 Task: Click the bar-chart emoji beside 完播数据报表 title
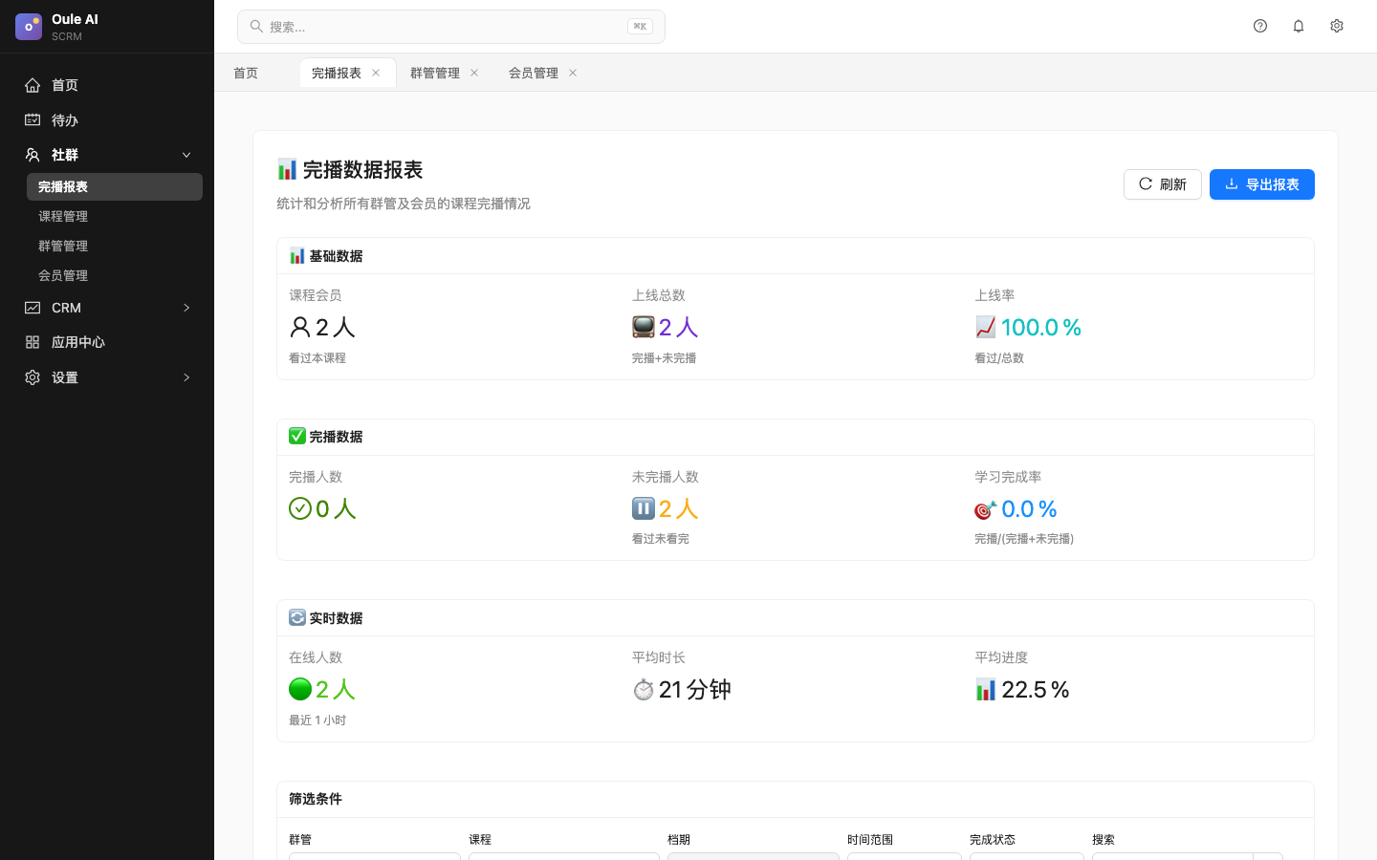[287, 169]
